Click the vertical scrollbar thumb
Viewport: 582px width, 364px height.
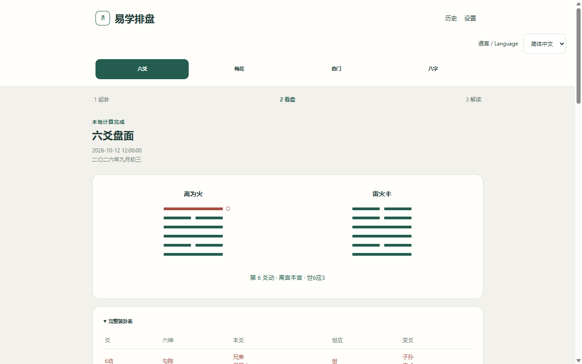pyautogui.click(x=579, y=56)
